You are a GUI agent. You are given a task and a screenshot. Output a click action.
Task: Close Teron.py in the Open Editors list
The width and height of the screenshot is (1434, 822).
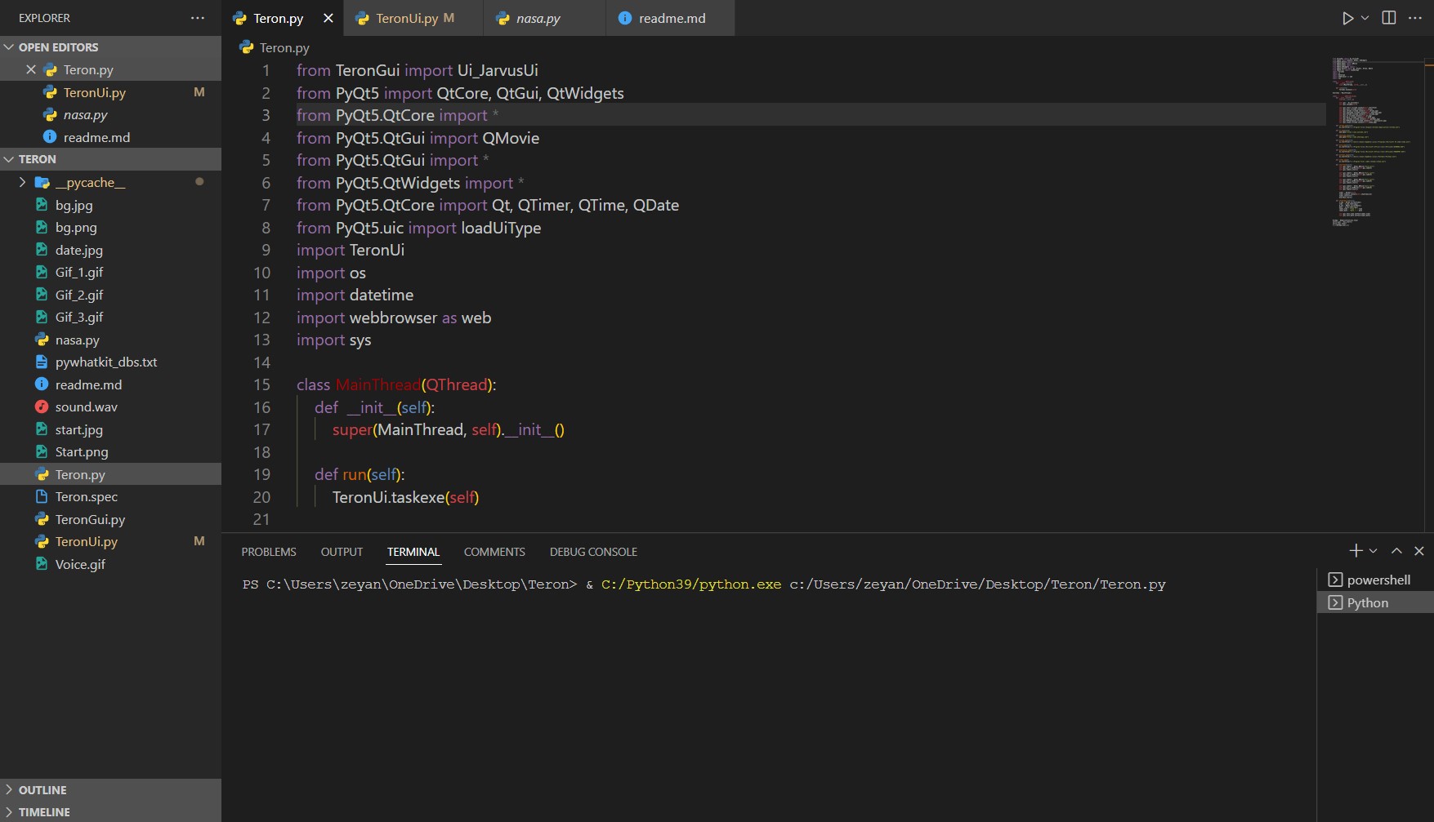click(31, 70)
